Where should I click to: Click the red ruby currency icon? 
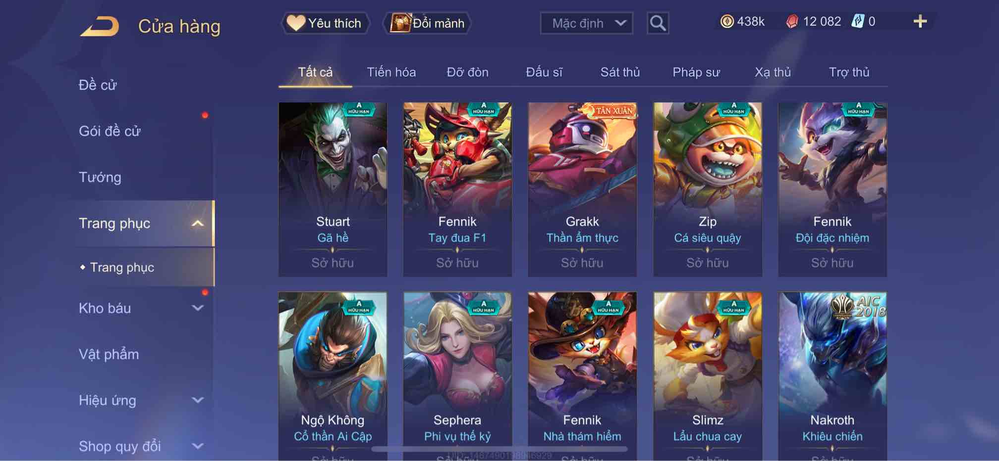coord(792,21)
